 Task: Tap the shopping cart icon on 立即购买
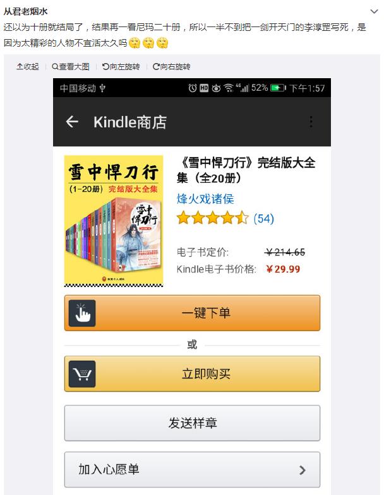point(82,374)
